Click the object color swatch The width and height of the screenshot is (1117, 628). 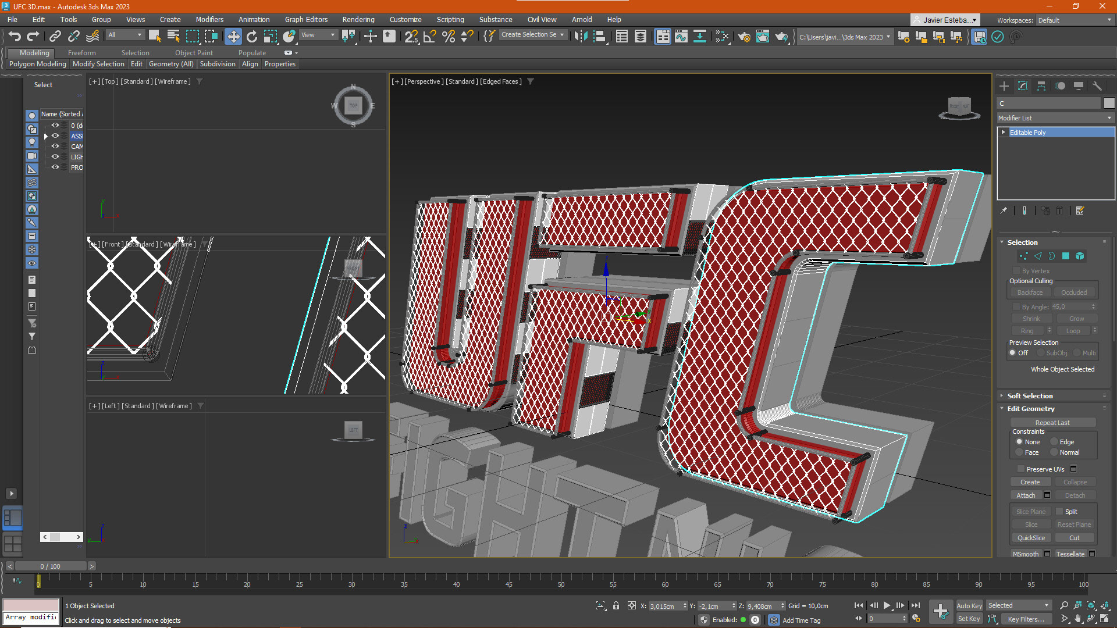(1109, 103)
